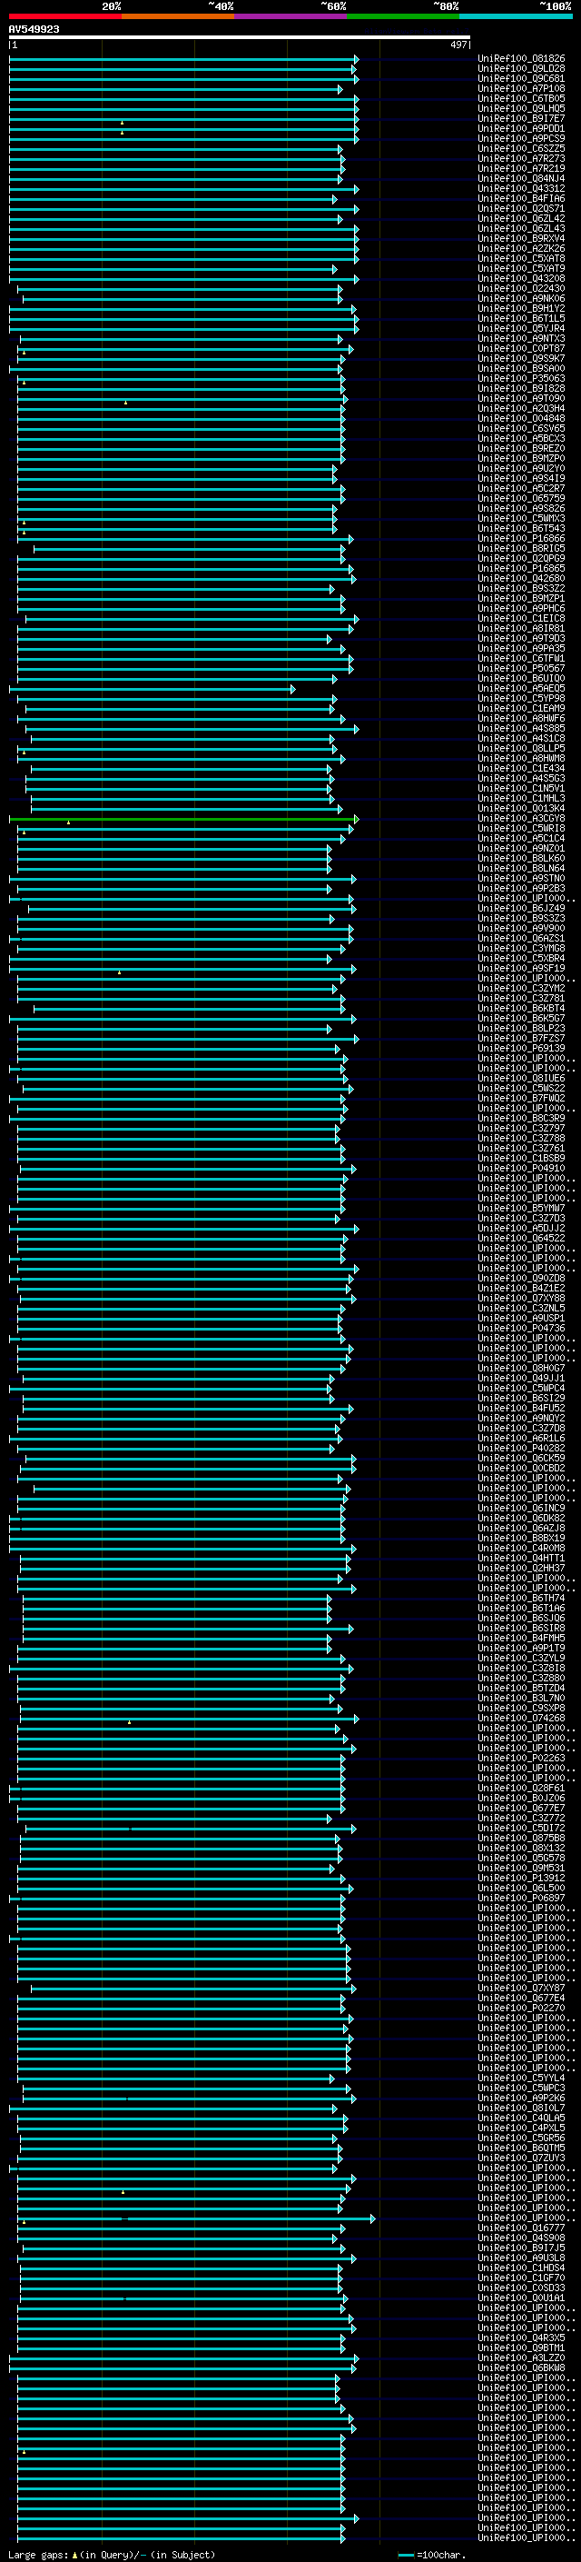Click the green ~80% identity legend segment

(403, 16)
